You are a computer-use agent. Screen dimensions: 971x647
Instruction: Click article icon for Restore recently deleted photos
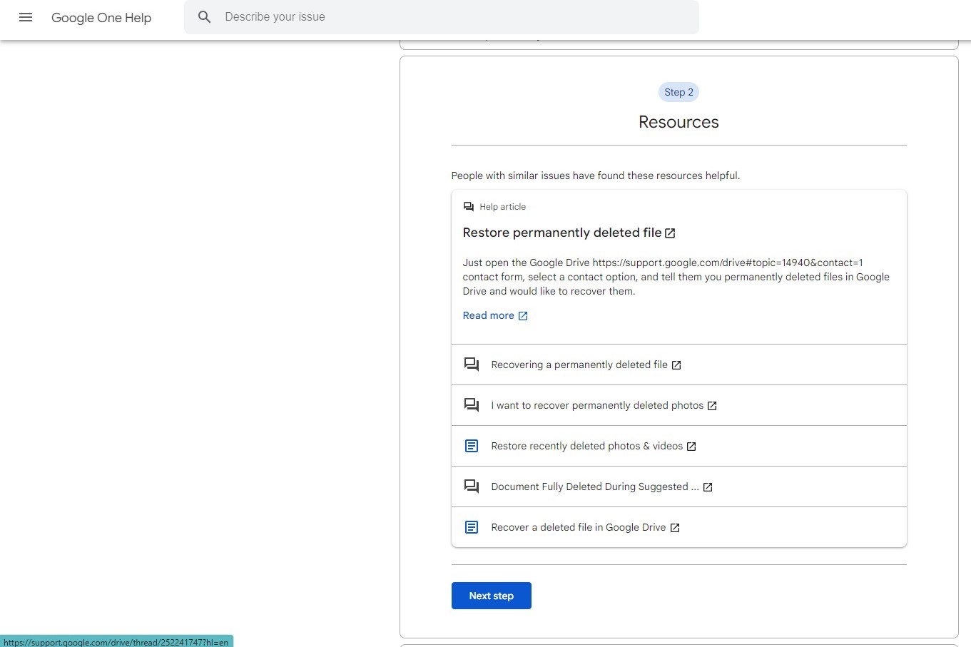tap(472, 446)
